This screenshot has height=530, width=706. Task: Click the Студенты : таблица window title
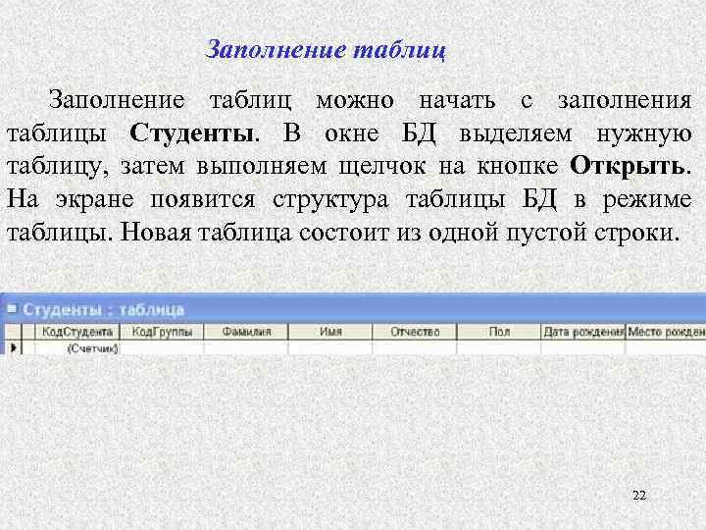pos(104,309)
